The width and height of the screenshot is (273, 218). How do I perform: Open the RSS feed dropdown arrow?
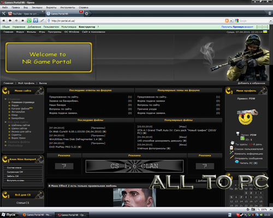[231, 21]
